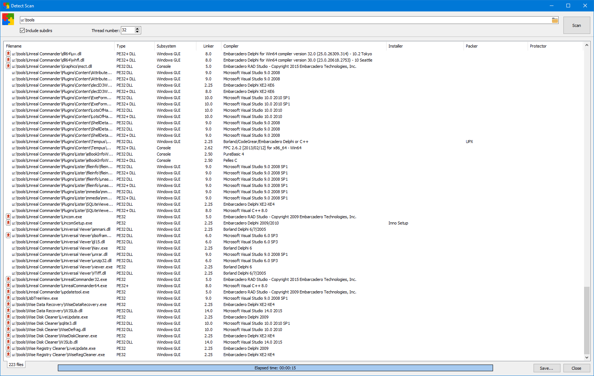
Task: Click the file icon beside updatetool.exe
Action: [x=8, y=292]
